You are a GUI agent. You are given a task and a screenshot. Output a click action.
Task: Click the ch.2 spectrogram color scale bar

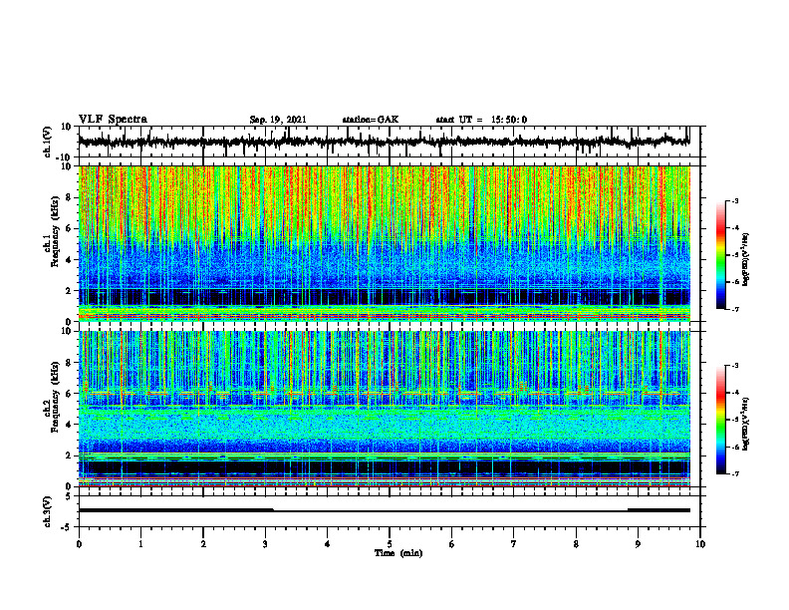[x=720, y=420]
